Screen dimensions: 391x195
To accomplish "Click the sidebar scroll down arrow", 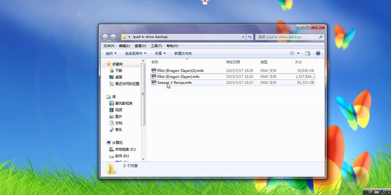I will [143, 159].
